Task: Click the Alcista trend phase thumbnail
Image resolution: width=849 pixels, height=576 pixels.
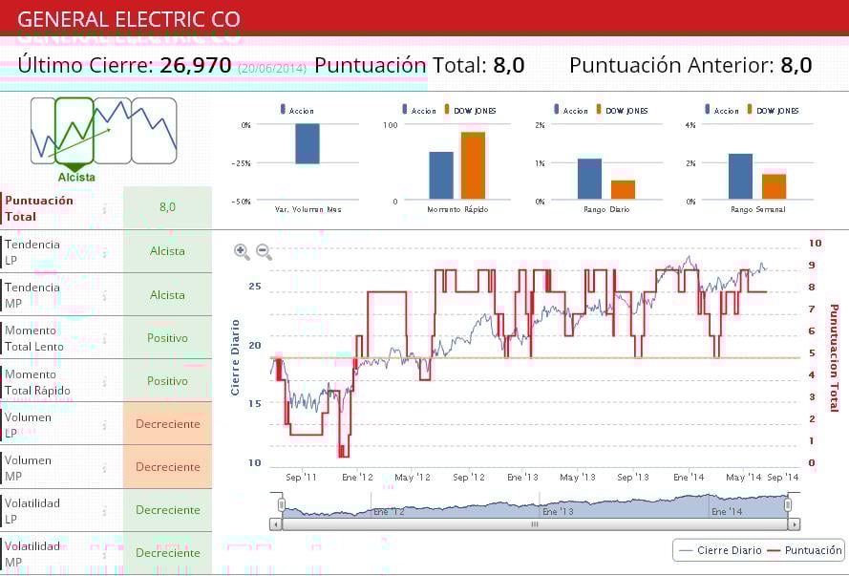Action: tap(74, 131)
